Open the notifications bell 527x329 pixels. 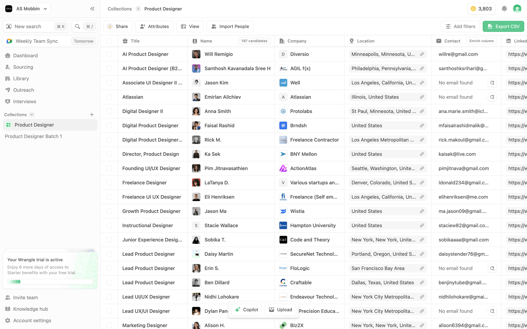pos(504,9)
